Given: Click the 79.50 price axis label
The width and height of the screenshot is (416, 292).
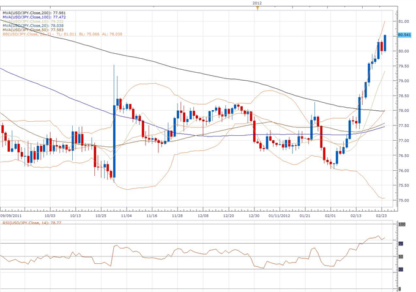Looking at the screenshot, I should tap(404, 66).
